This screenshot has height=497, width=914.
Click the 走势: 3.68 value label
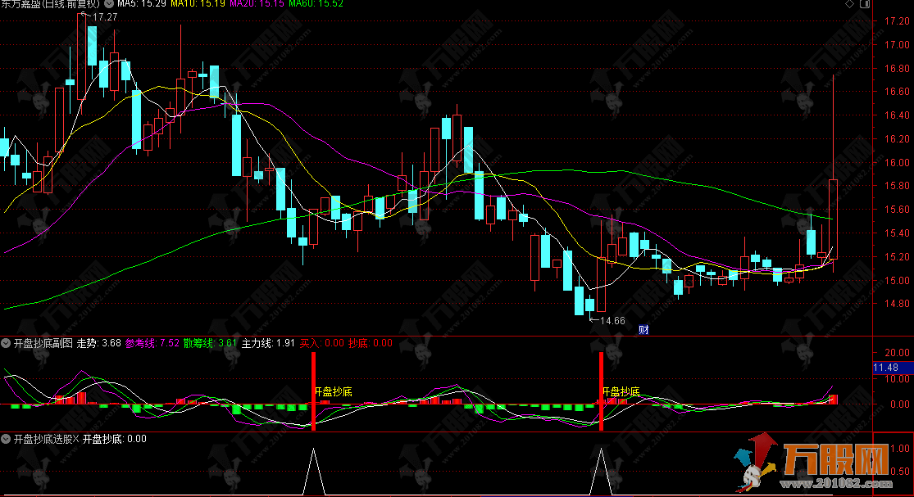[x=99, y=343]
